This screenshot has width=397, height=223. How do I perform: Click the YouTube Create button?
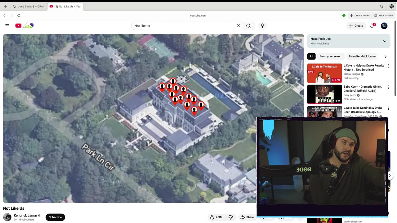coord(356,26)
